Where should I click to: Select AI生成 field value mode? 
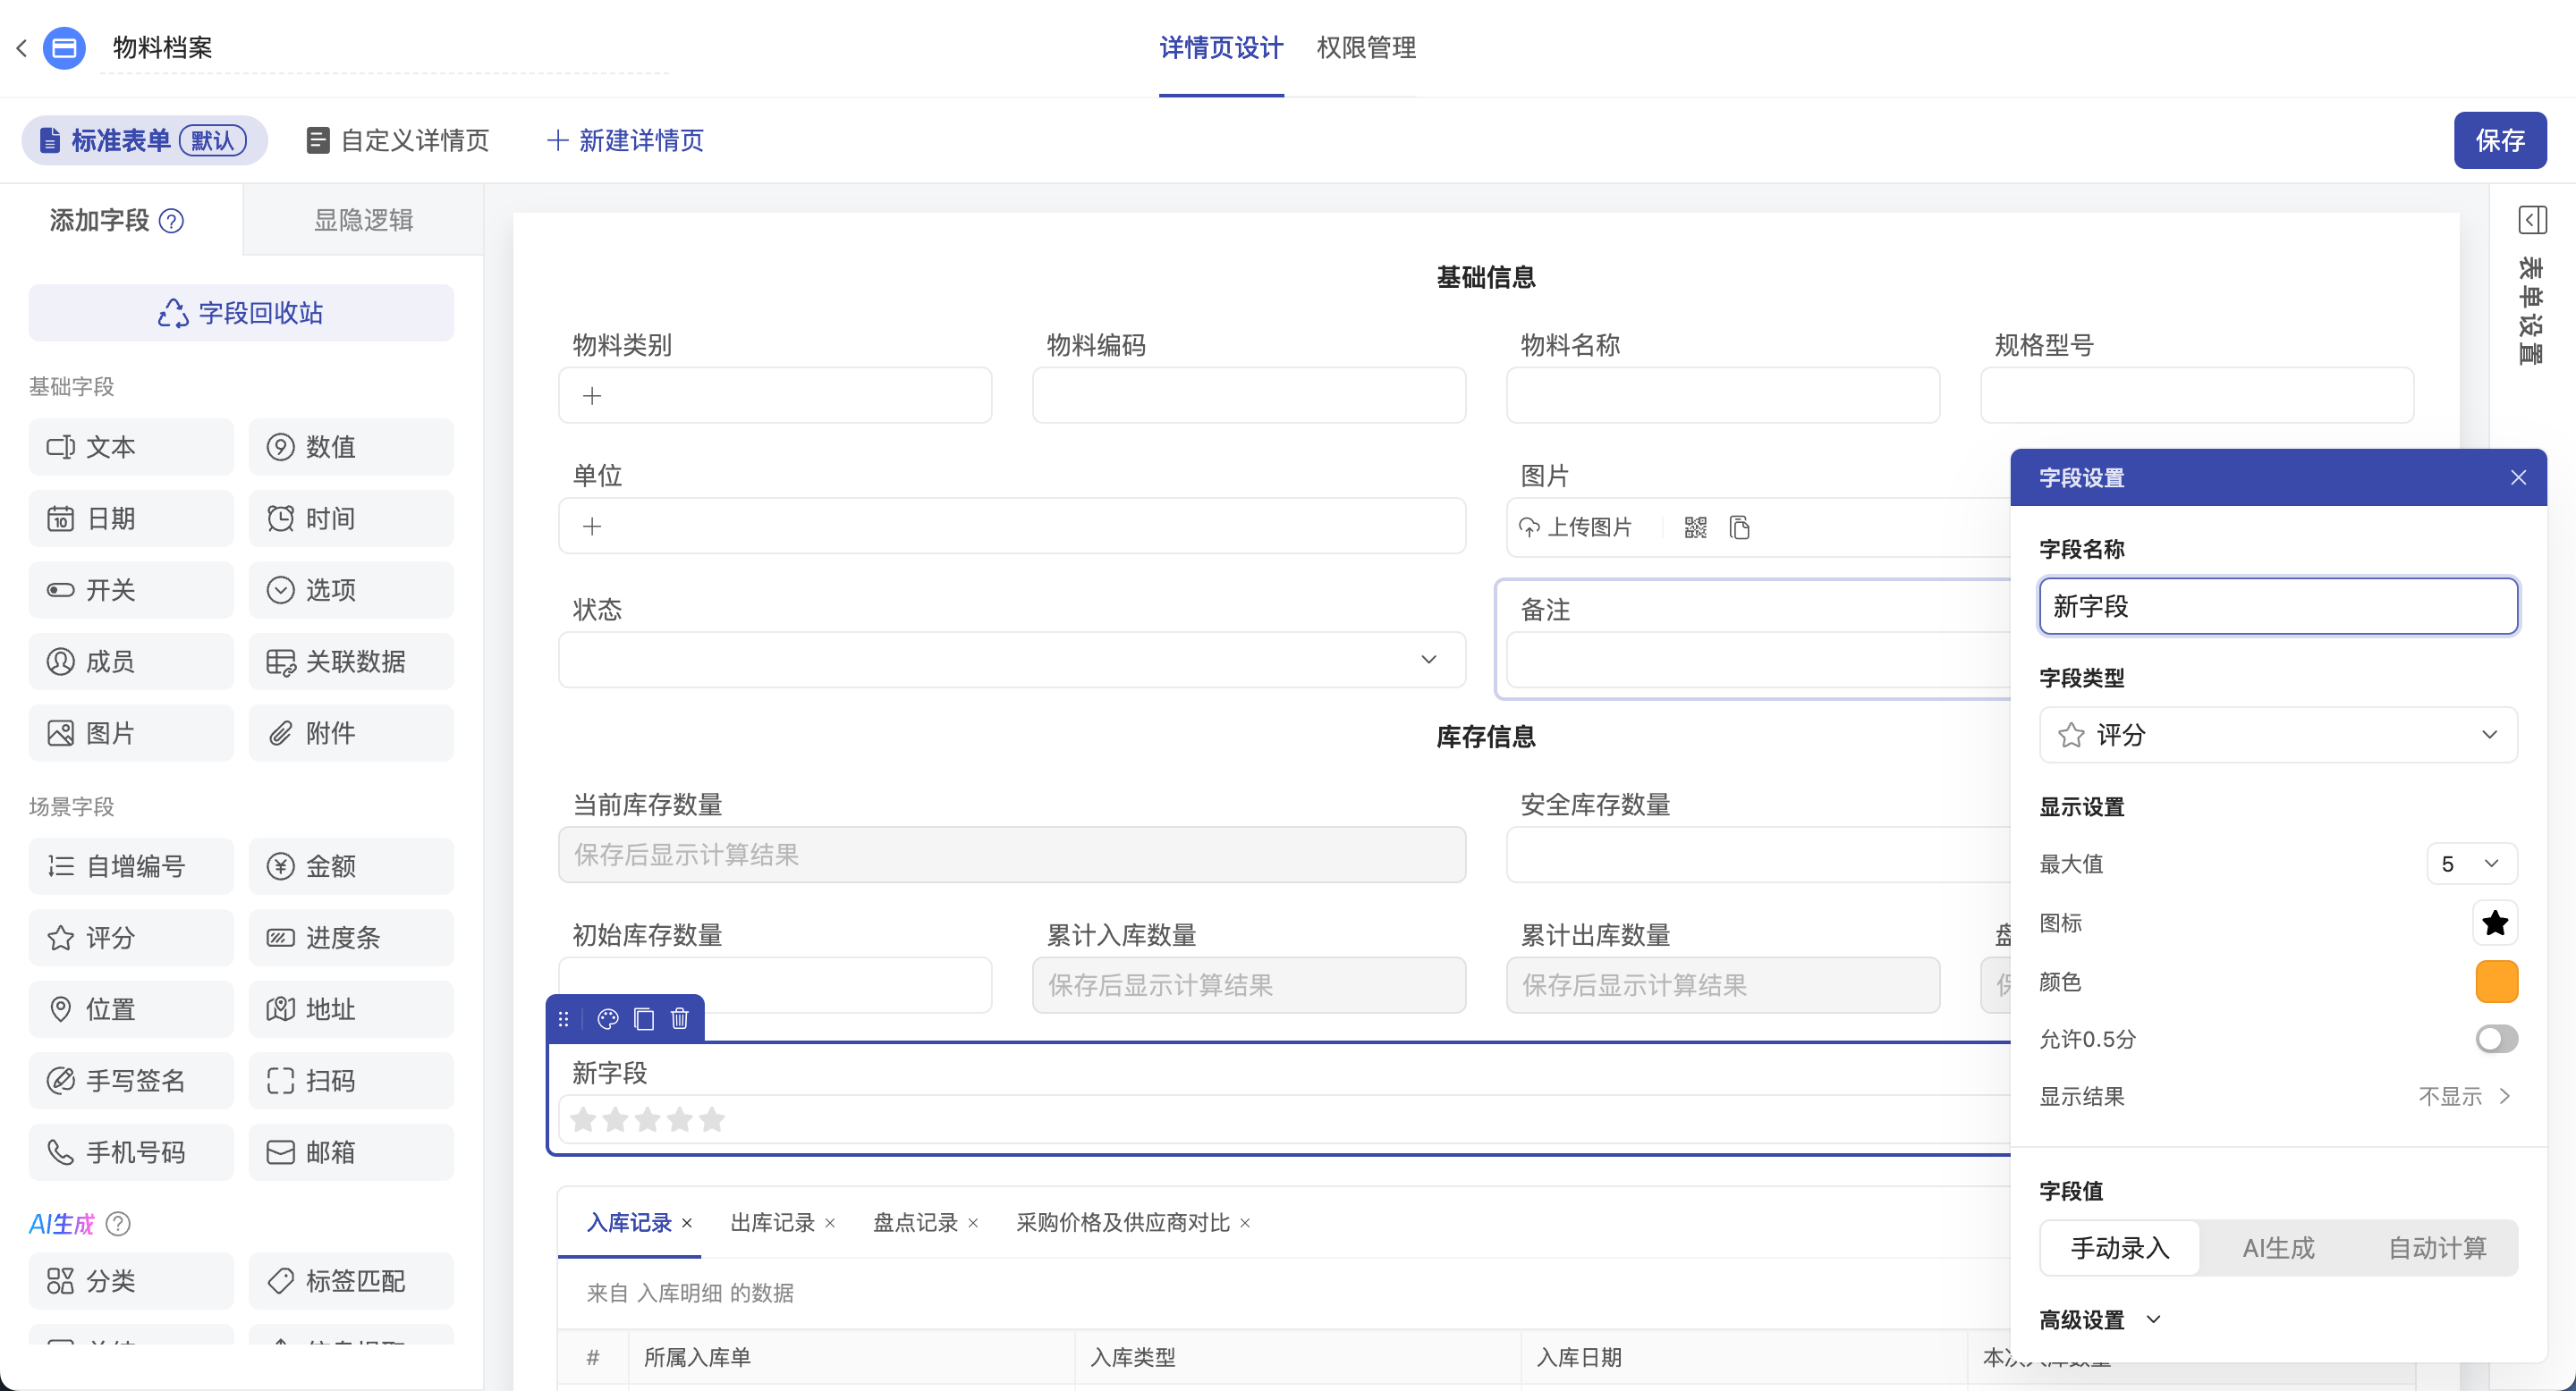(2278, 1247)
